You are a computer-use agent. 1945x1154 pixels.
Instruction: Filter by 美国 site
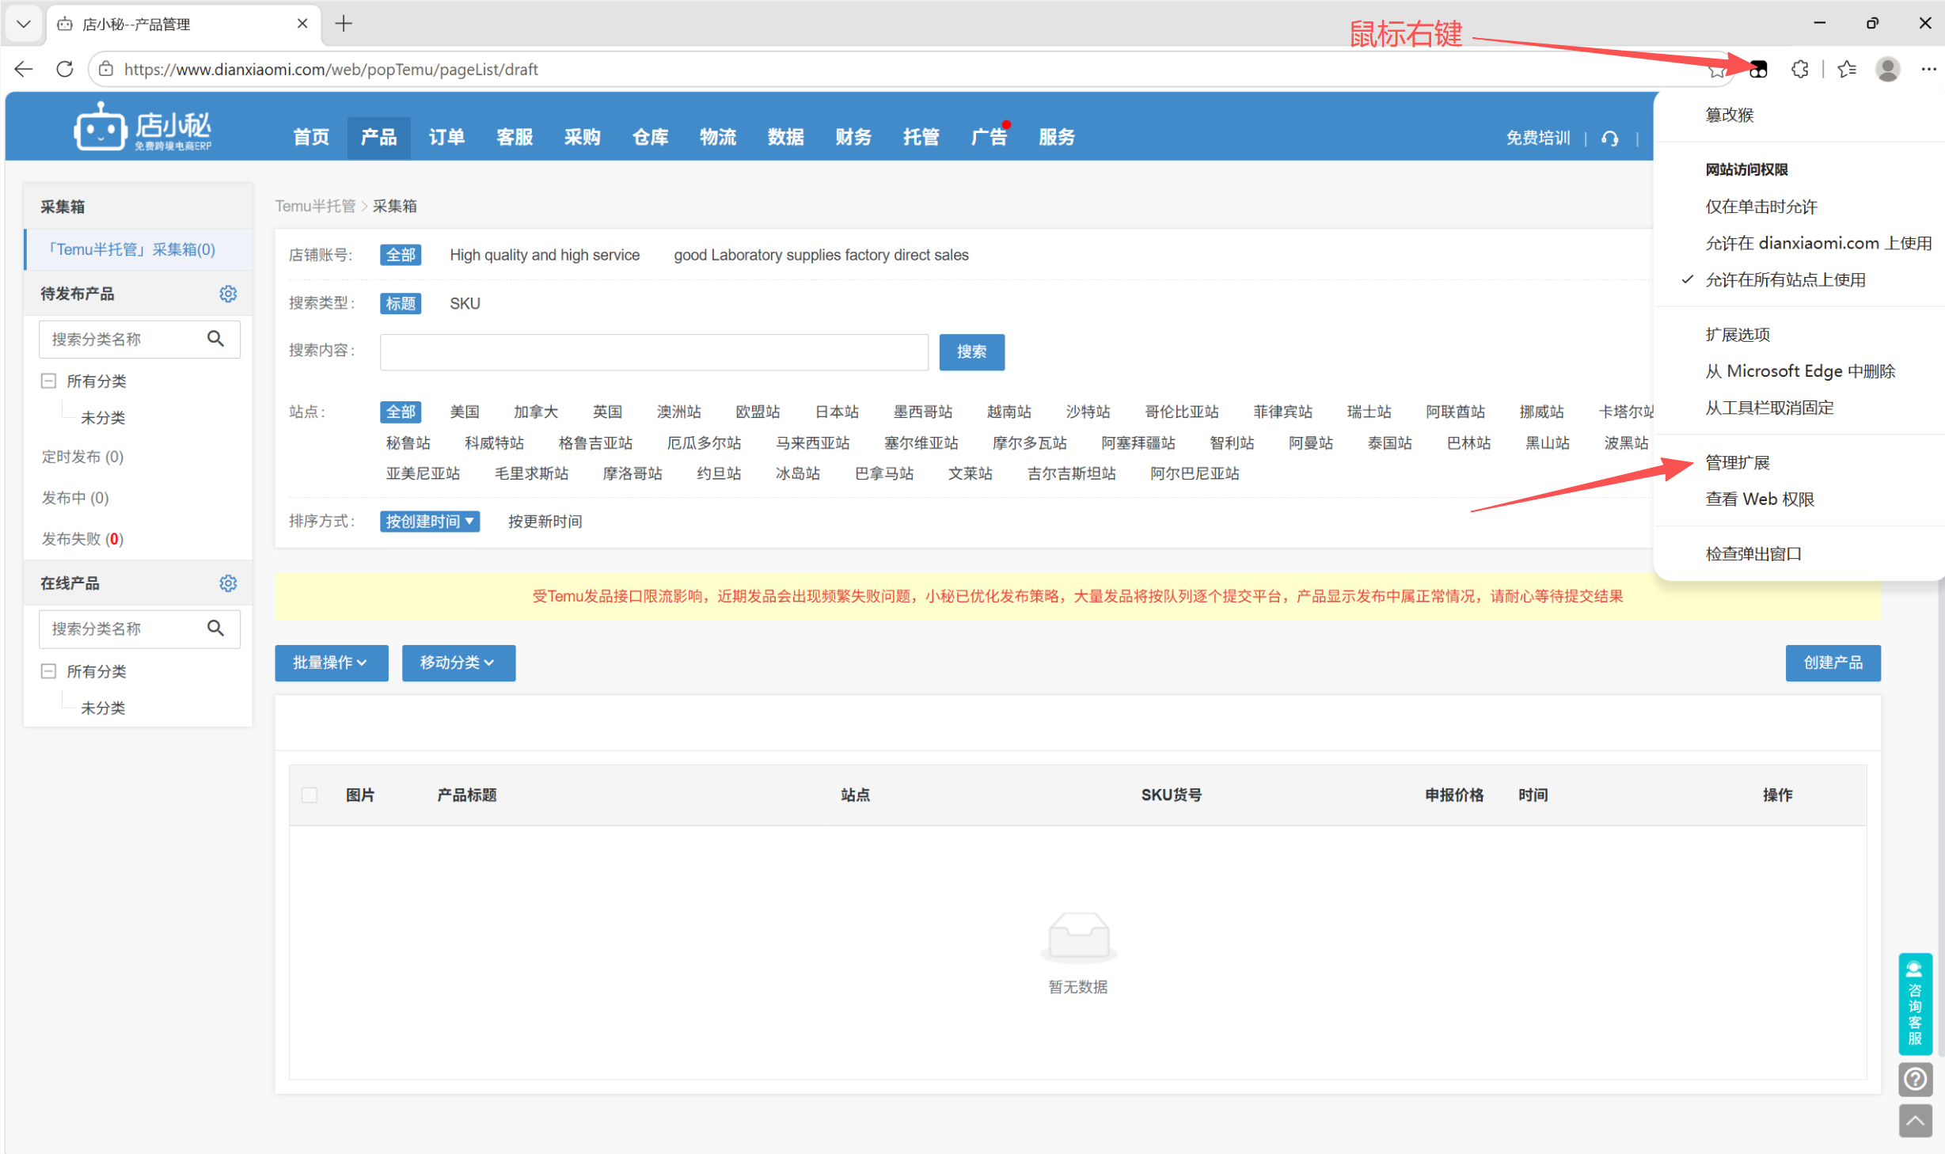(x=465, y=412)
